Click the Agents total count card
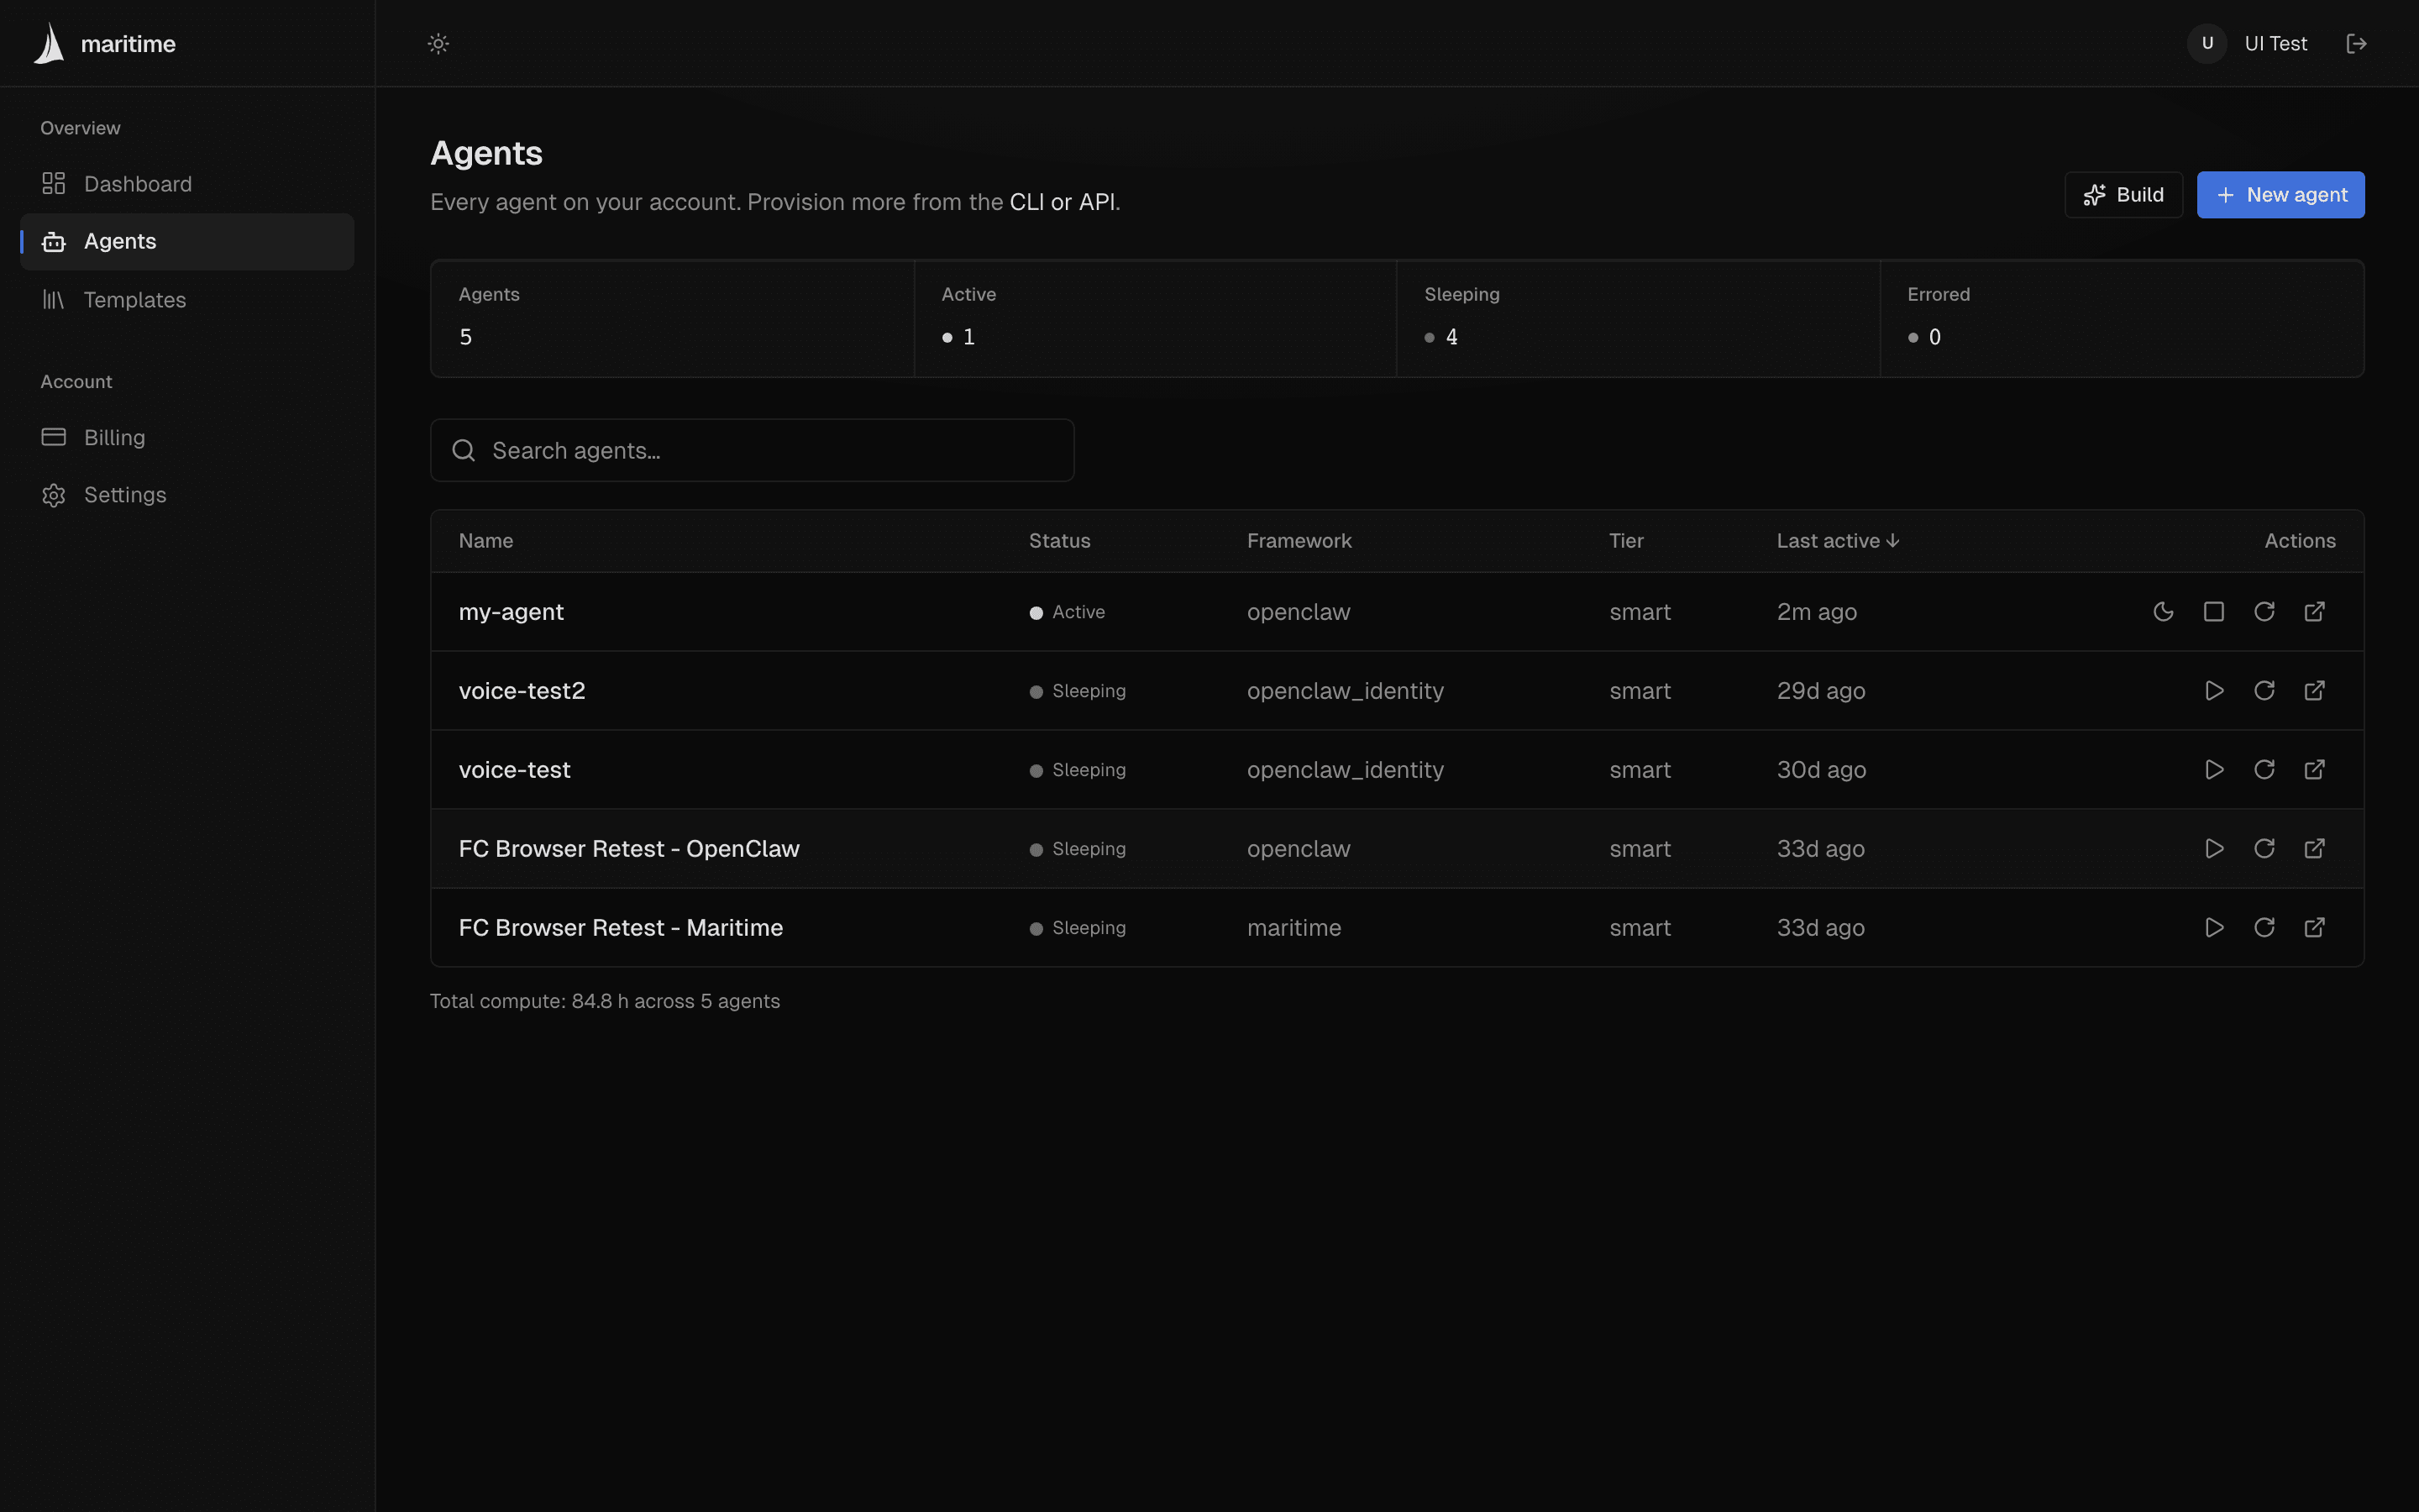Image resolution: width=2419 pixels, height=1512 pixels. click(673, 319)
